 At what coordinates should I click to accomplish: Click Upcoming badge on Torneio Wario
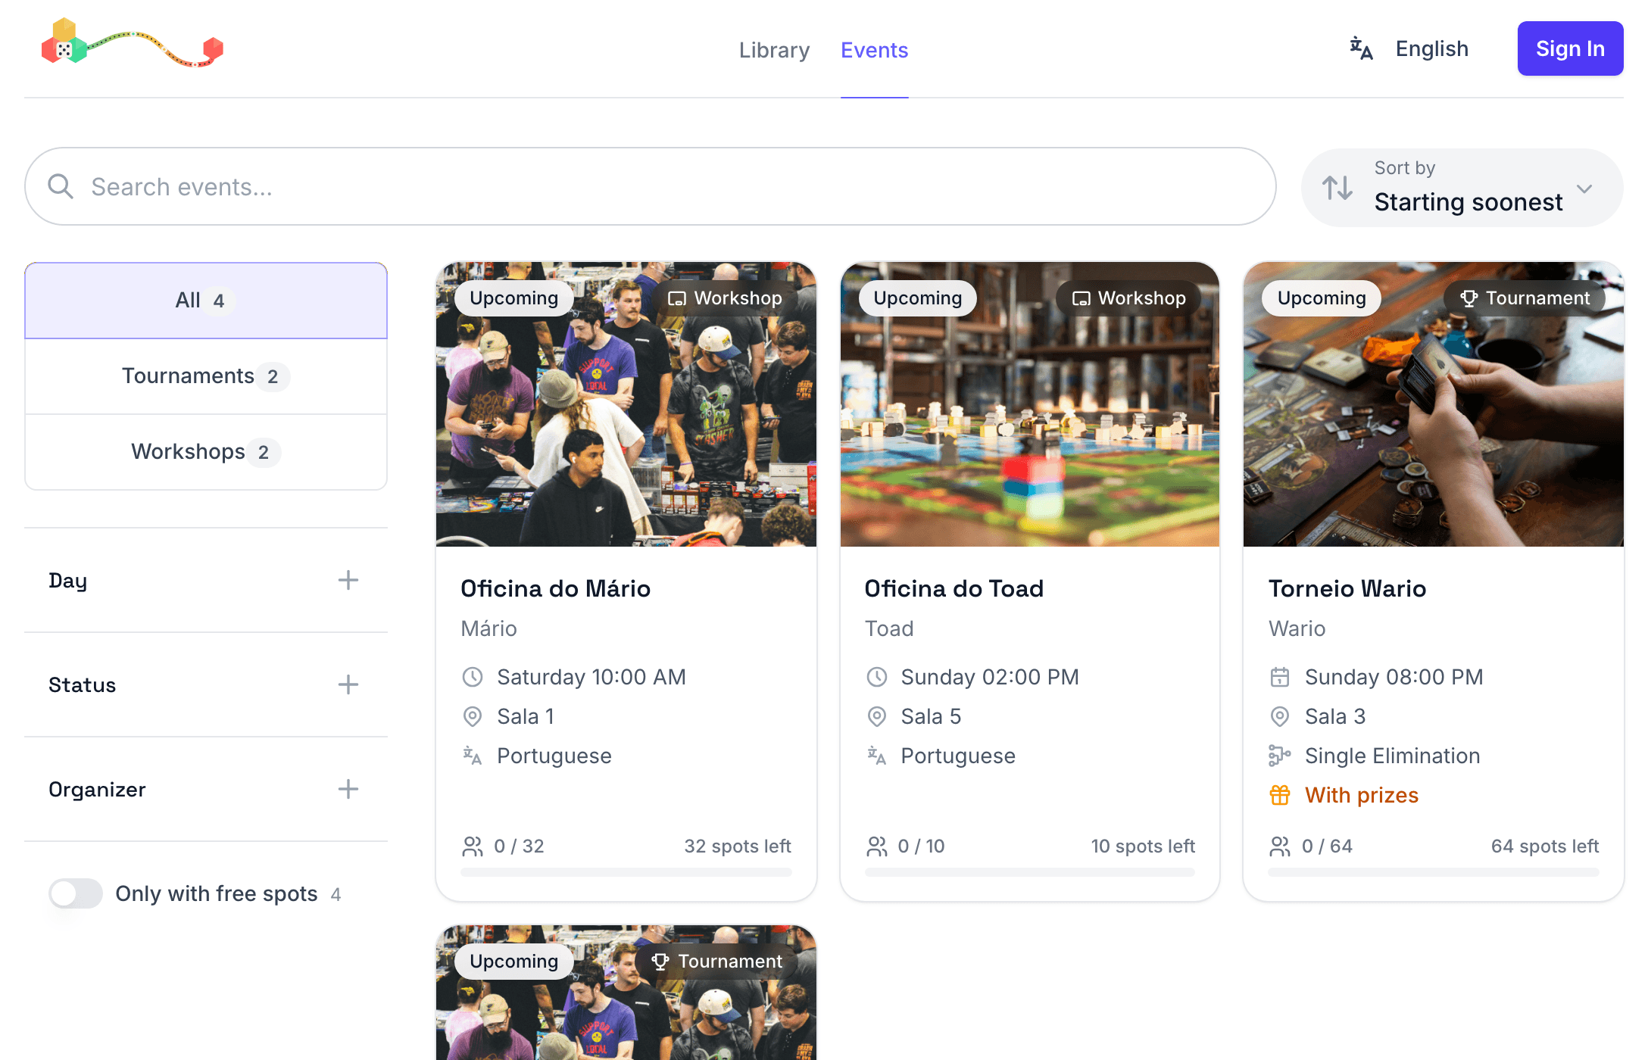1322,298
